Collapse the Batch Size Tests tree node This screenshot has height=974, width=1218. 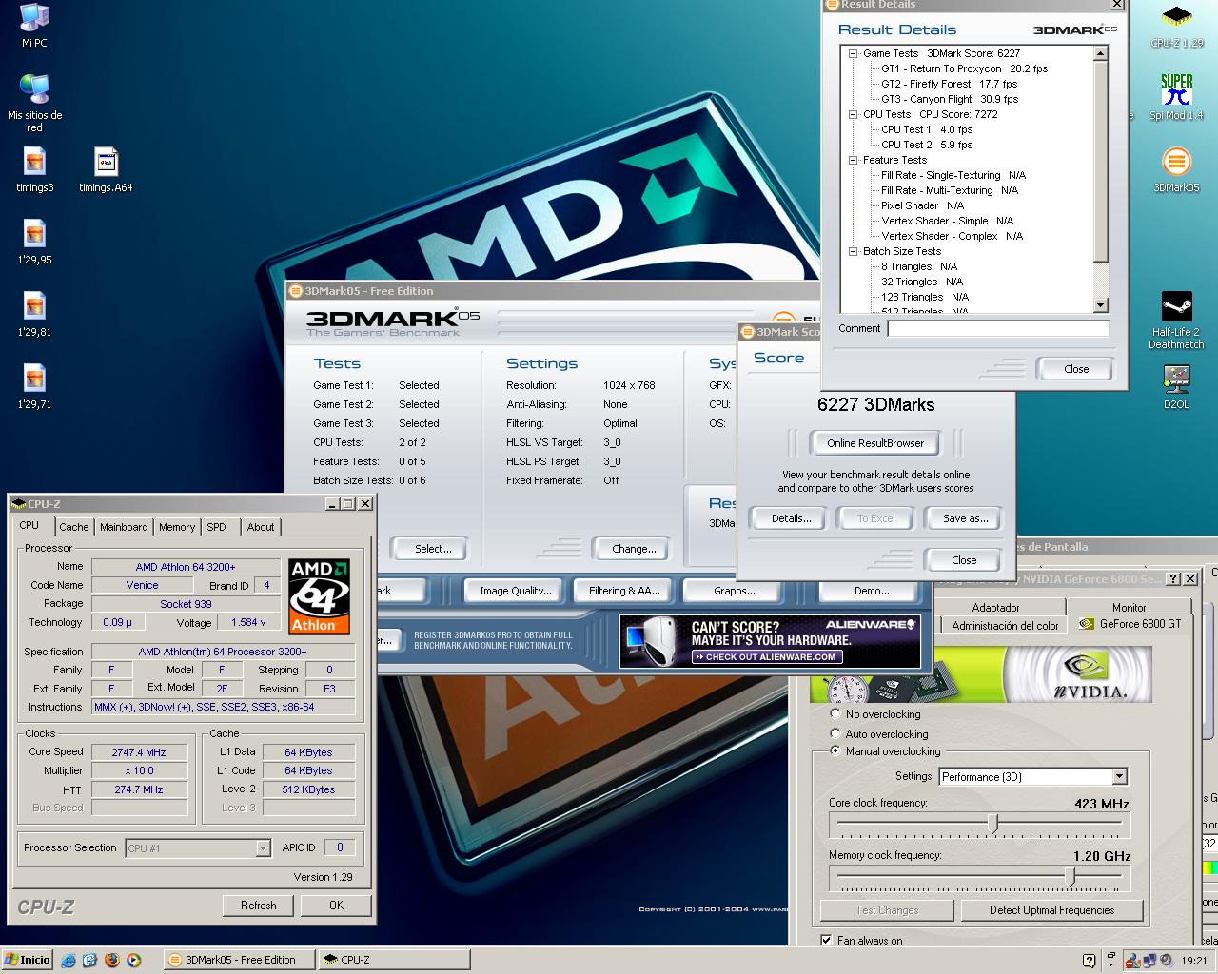click(854, 252)
